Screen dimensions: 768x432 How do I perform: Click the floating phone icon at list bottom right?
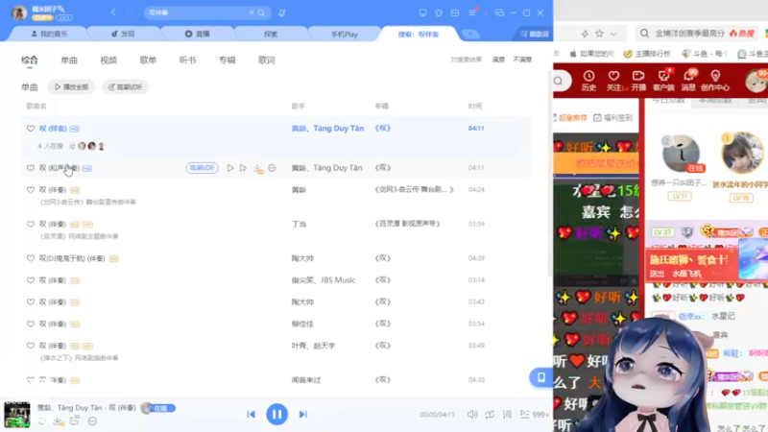coord(541,377)
